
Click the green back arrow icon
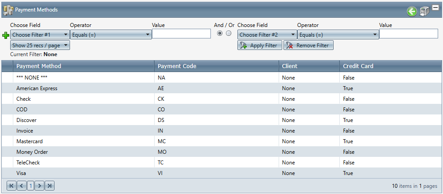pos(412,11)
